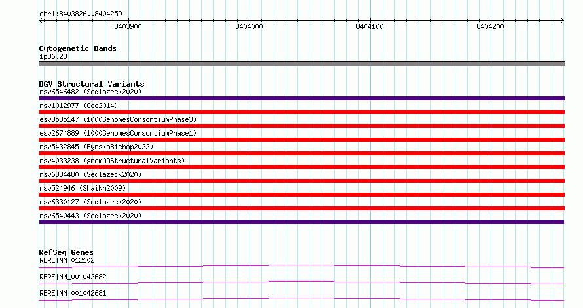Screen dimensions: 583x308
Task: Click the magenta line for RERE|NM_001042682
Action: (x=301, y=282)
